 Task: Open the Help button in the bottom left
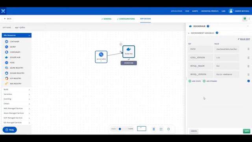(x=9, y=130)
